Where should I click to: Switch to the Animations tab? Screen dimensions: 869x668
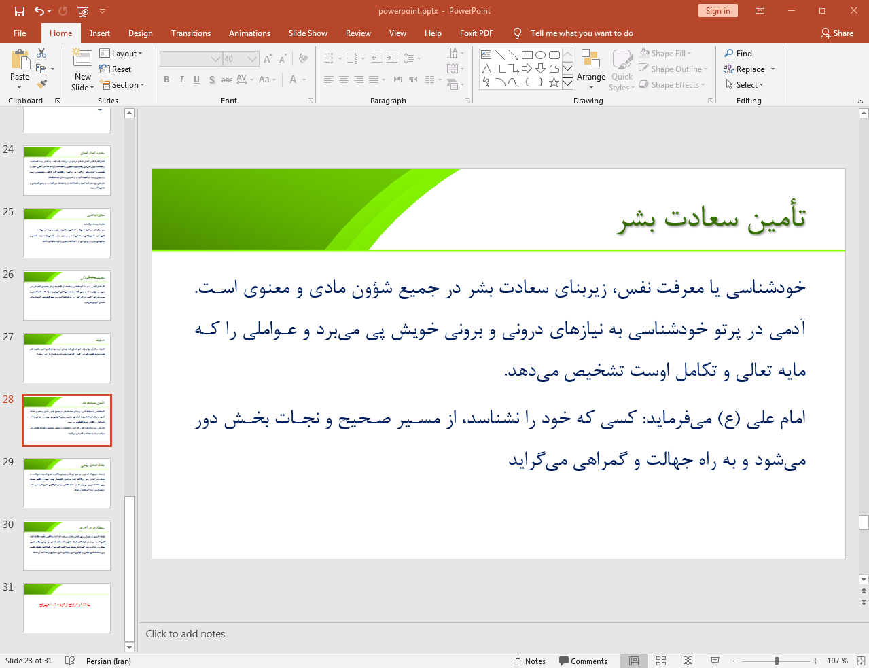click(249, 33)
